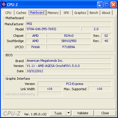118x118 pixels.
Task: Click the Tools button
Action: pyautogui.click(x=58, y=113)
